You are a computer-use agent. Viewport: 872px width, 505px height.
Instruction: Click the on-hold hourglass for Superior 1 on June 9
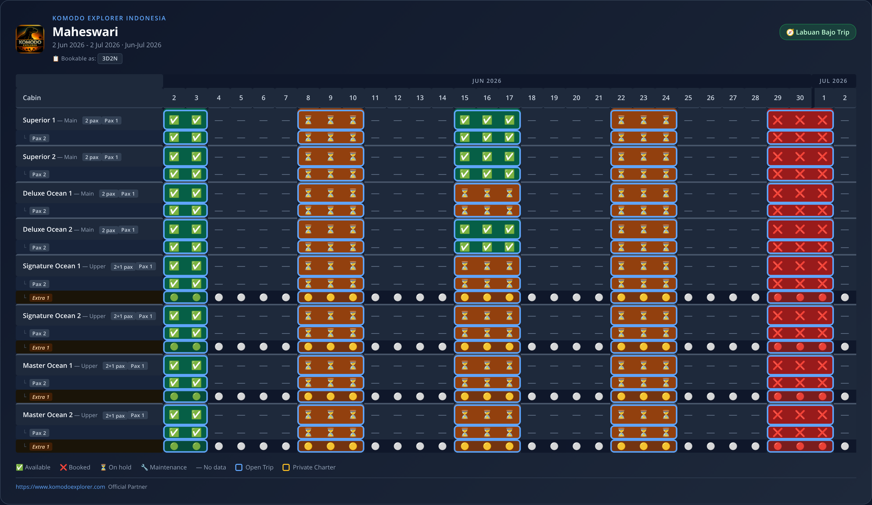331,120
